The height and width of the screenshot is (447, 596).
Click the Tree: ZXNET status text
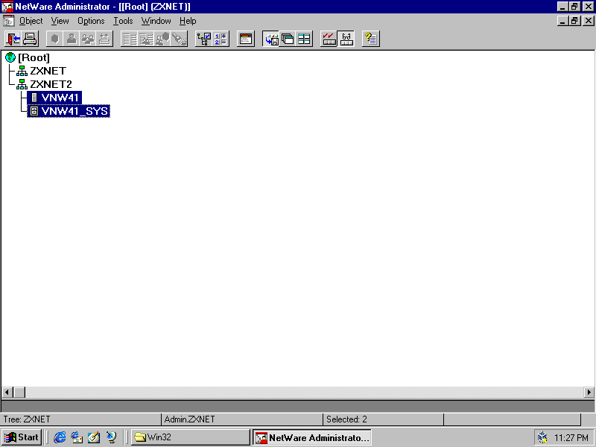point(27,419)
